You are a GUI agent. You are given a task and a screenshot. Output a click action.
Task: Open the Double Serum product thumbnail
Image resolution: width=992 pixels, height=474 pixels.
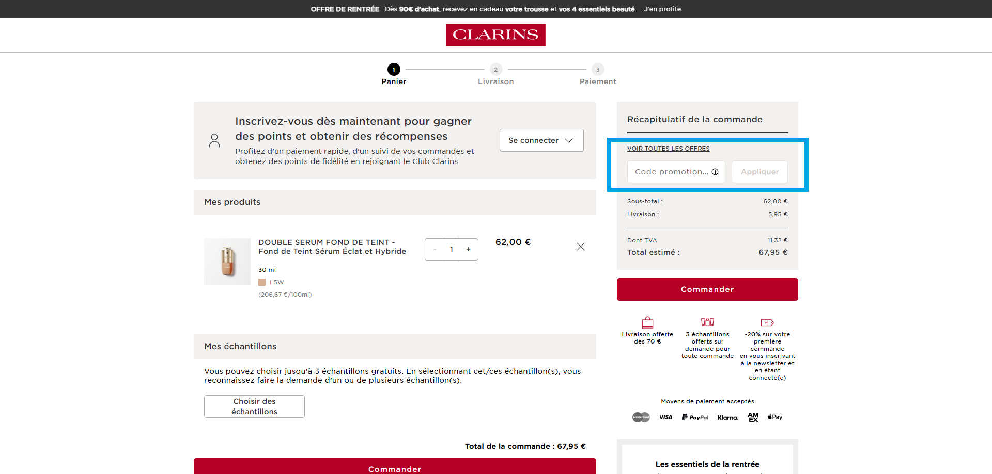[x=227, y=261]
